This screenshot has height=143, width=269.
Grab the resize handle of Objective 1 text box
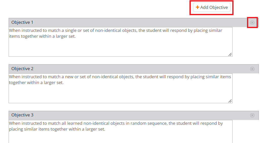point(230,54)
